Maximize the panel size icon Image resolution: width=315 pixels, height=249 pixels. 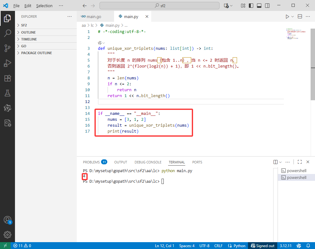[300, 162]
